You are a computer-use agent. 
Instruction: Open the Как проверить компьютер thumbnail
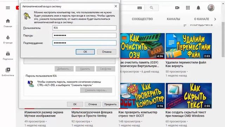142,96
